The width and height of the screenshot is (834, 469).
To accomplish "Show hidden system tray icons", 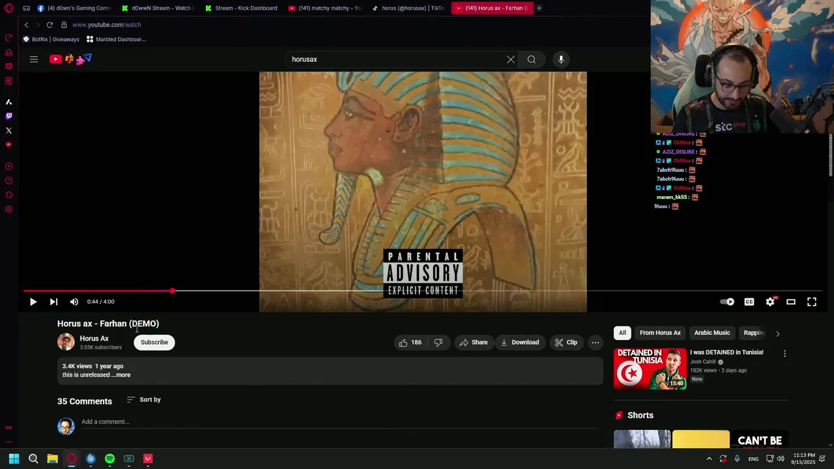I will pyautogui.click(x=709, y=459).
